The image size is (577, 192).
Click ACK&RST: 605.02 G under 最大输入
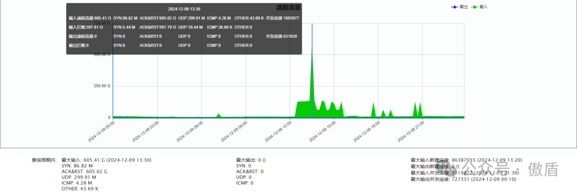click(84, 171)
